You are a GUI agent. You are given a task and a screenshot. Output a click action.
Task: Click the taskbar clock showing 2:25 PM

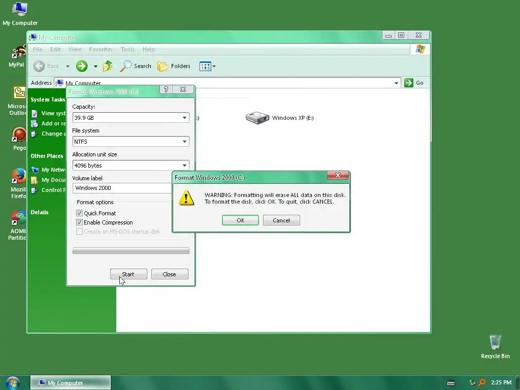pos(501,382)
